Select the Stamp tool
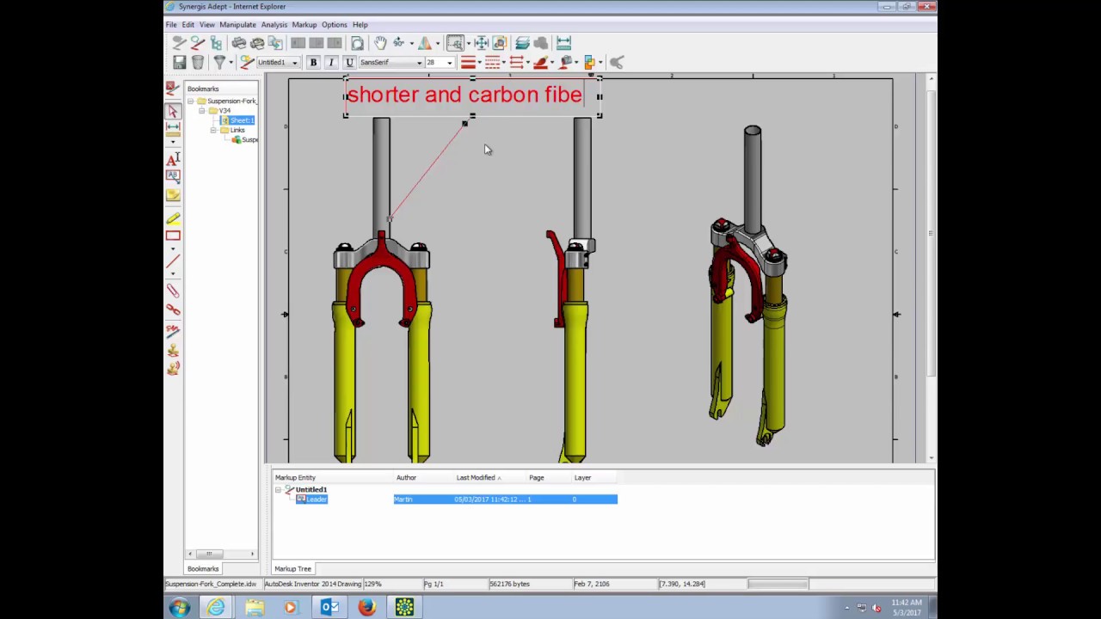Screen dimensions: 1101x619 (x=173, y=351)
